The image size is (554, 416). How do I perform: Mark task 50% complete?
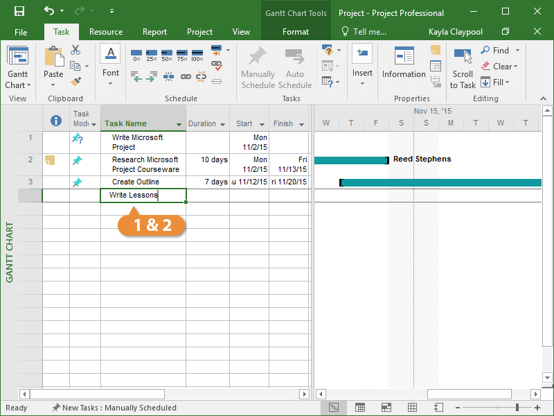click(166, 55)
